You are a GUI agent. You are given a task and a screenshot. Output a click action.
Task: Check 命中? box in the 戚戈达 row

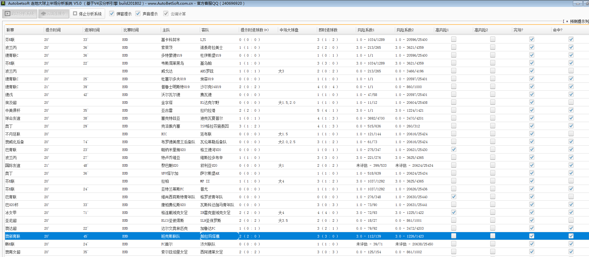(x=571, y=71)
